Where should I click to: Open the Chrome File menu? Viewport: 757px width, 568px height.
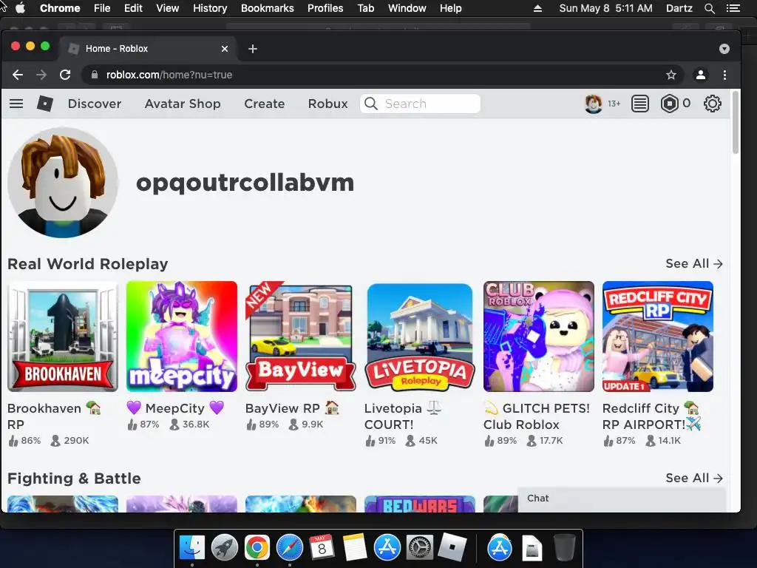(x=102, y=8)
